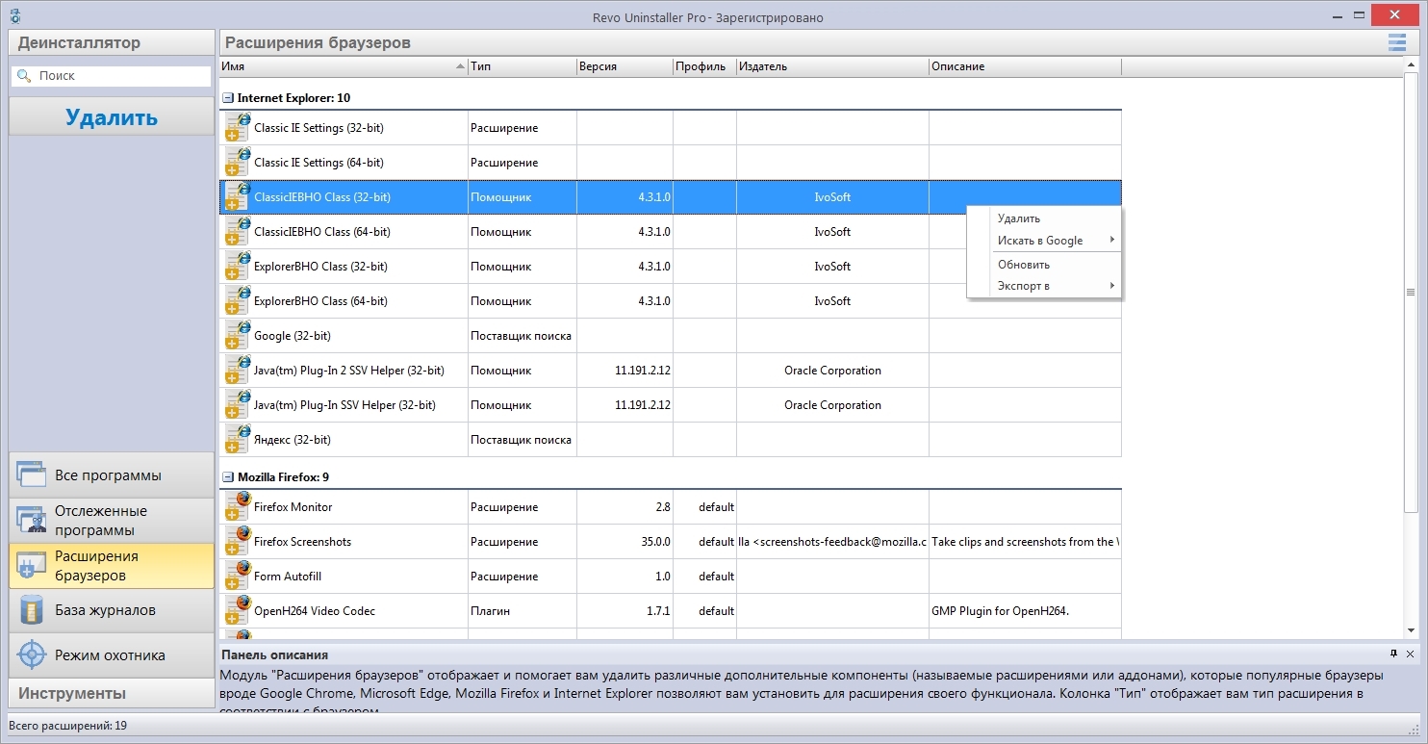Click the Classic IE Settings (64-bit) extension icon
The width and height of the screenshot is (1428, 744).
coord(237,162)
